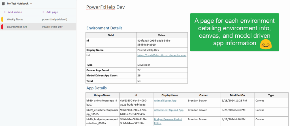Click Brendan Bowen in the Animal Foster App row
290x126 pixels.
tap(197, 101)
